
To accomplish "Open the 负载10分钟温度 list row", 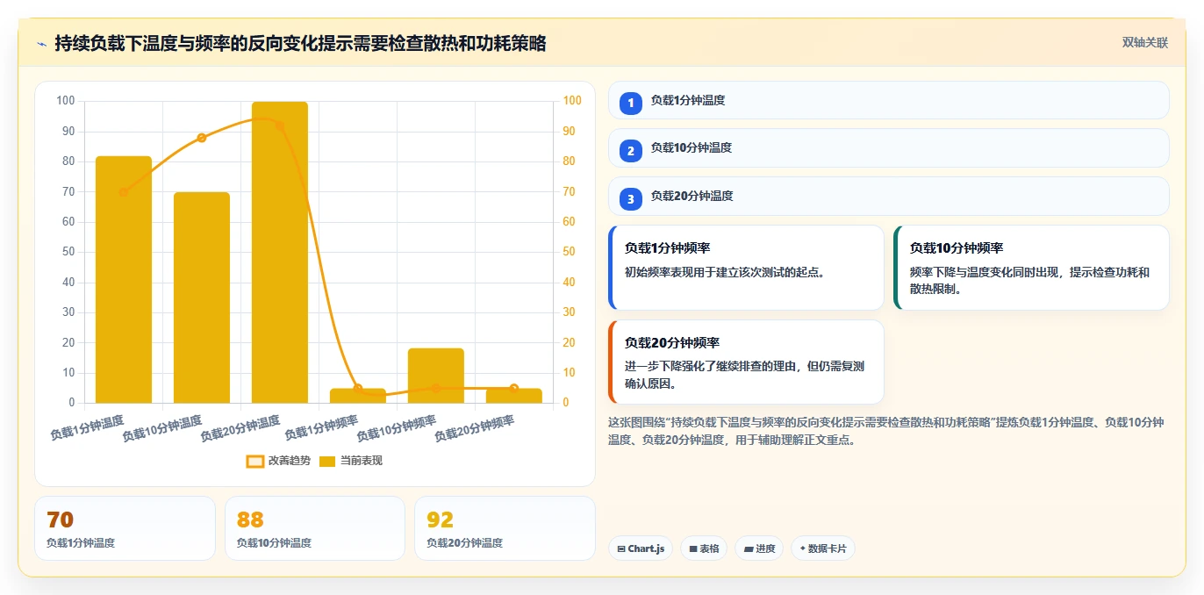I will click(888, 147).
